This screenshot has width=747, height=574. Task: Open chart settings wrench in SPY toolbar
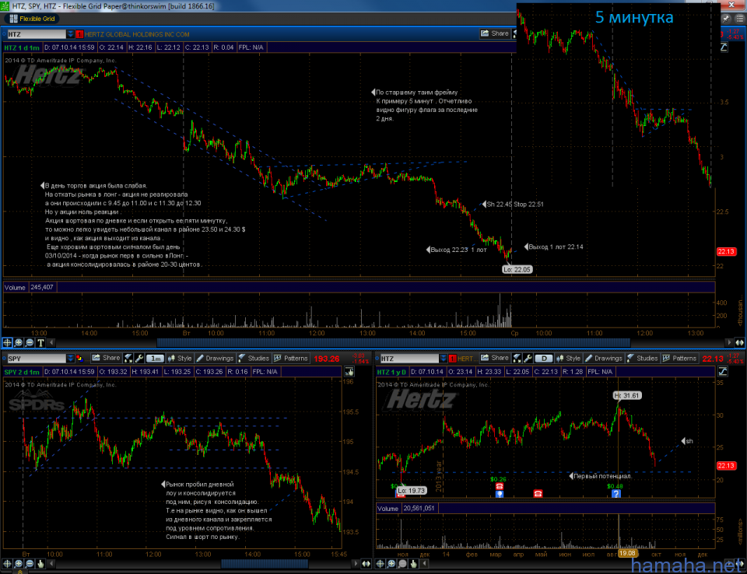click(x=139, y=359)
